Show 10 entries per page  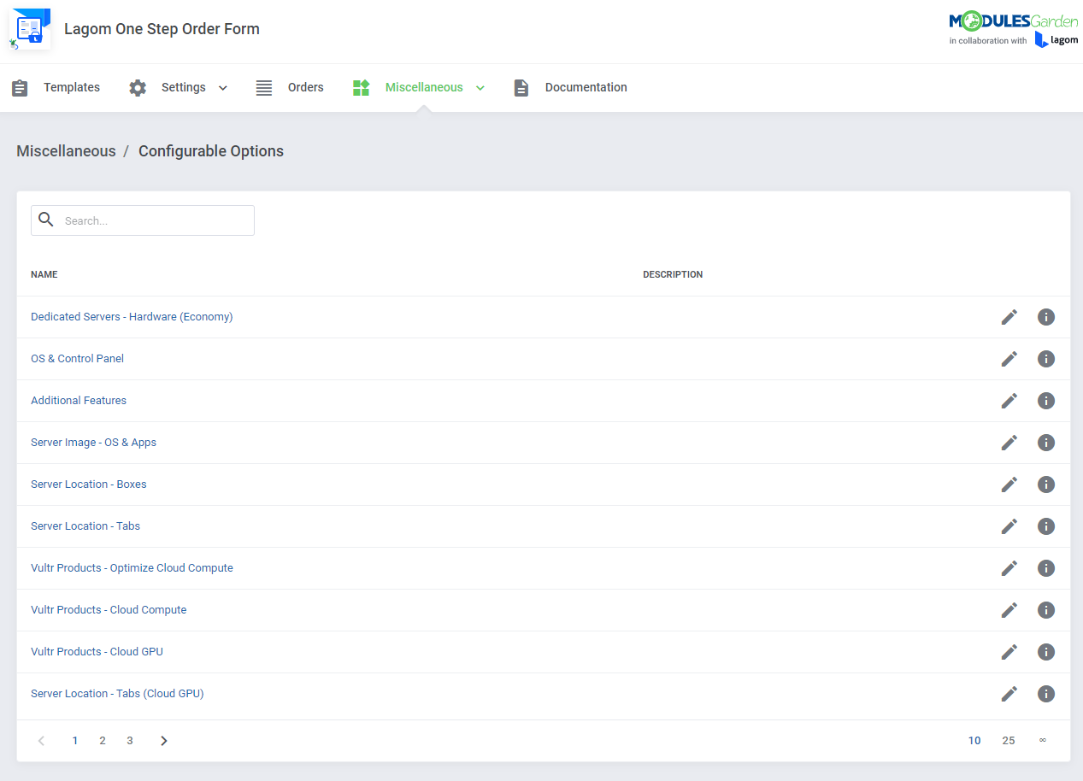point(974,741)
